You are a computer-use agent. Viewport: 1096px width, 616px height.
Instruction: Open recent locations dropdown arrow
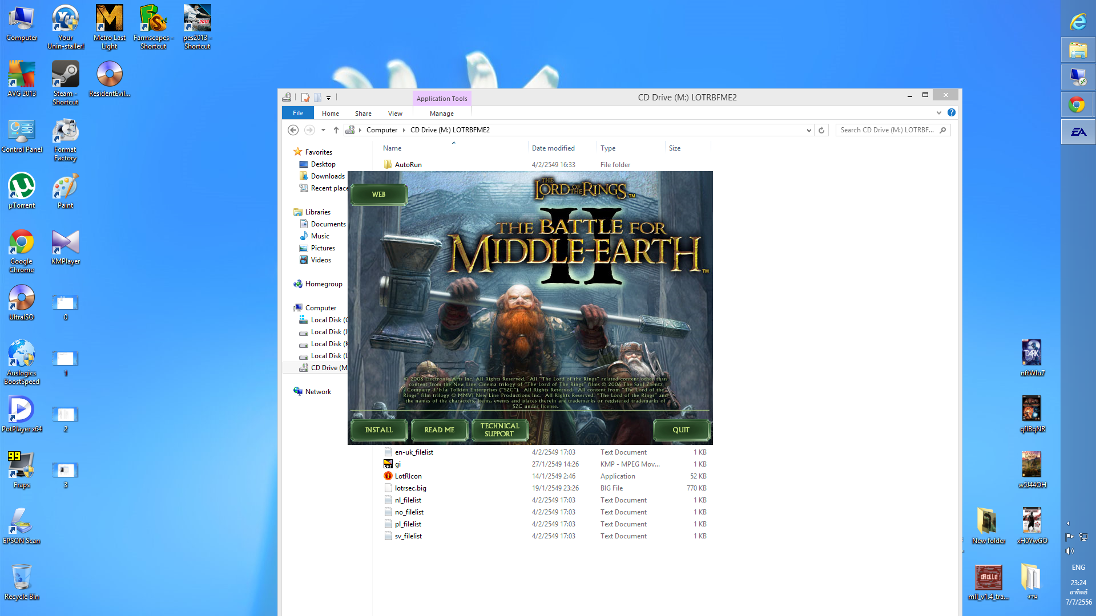coord(323,130)
